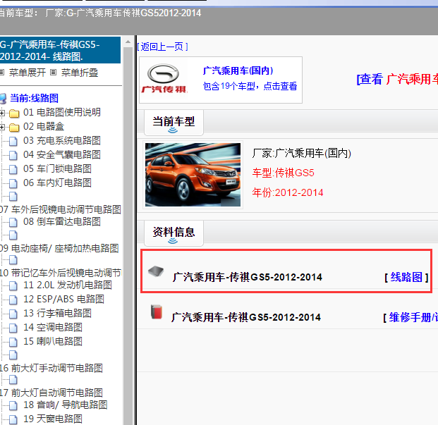Image resolution: width=438 pixels, height=425 pixels.
Task: Click 菜单展开 to expand all menus
Action: pos(28,73)
